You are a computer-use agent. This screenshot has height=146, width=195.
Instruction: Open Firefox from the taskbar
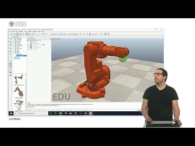pyautogui.click(x=66, y=113)
